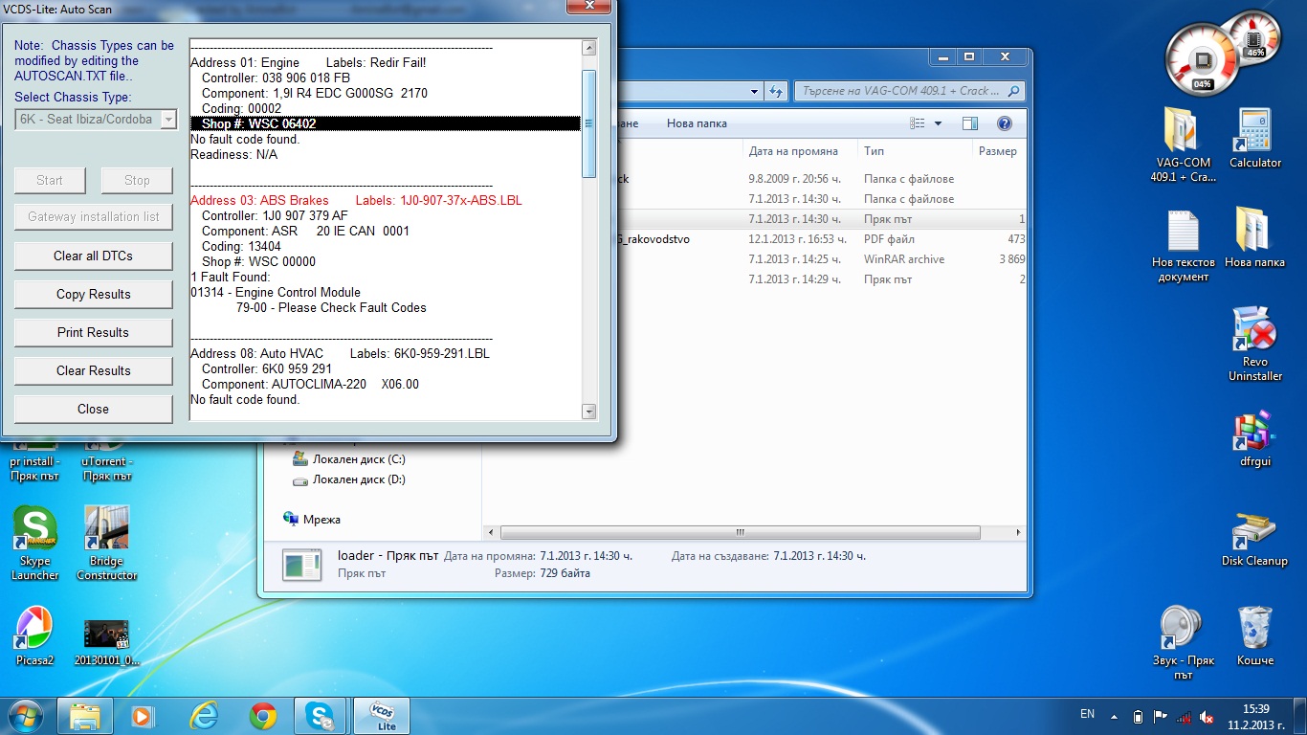The image size is (1307, 735).
Task: Click the Clear all DTCs button
Action: (93, 256)
